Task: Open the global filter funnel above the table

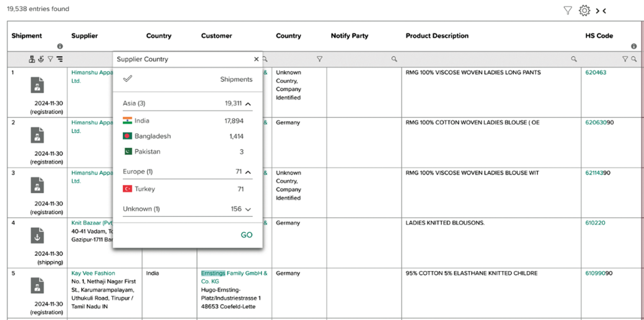Action: (568, 11)
